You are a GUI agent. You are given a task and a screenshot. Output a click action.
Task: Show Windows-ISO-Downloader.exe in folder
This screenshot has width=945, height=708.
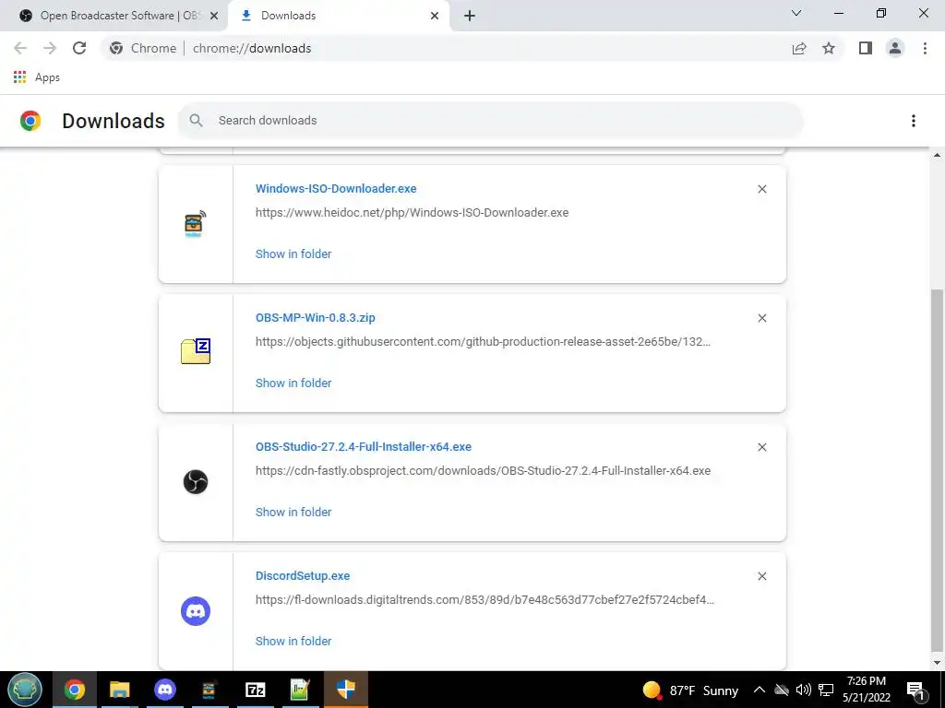pos(293,254)
